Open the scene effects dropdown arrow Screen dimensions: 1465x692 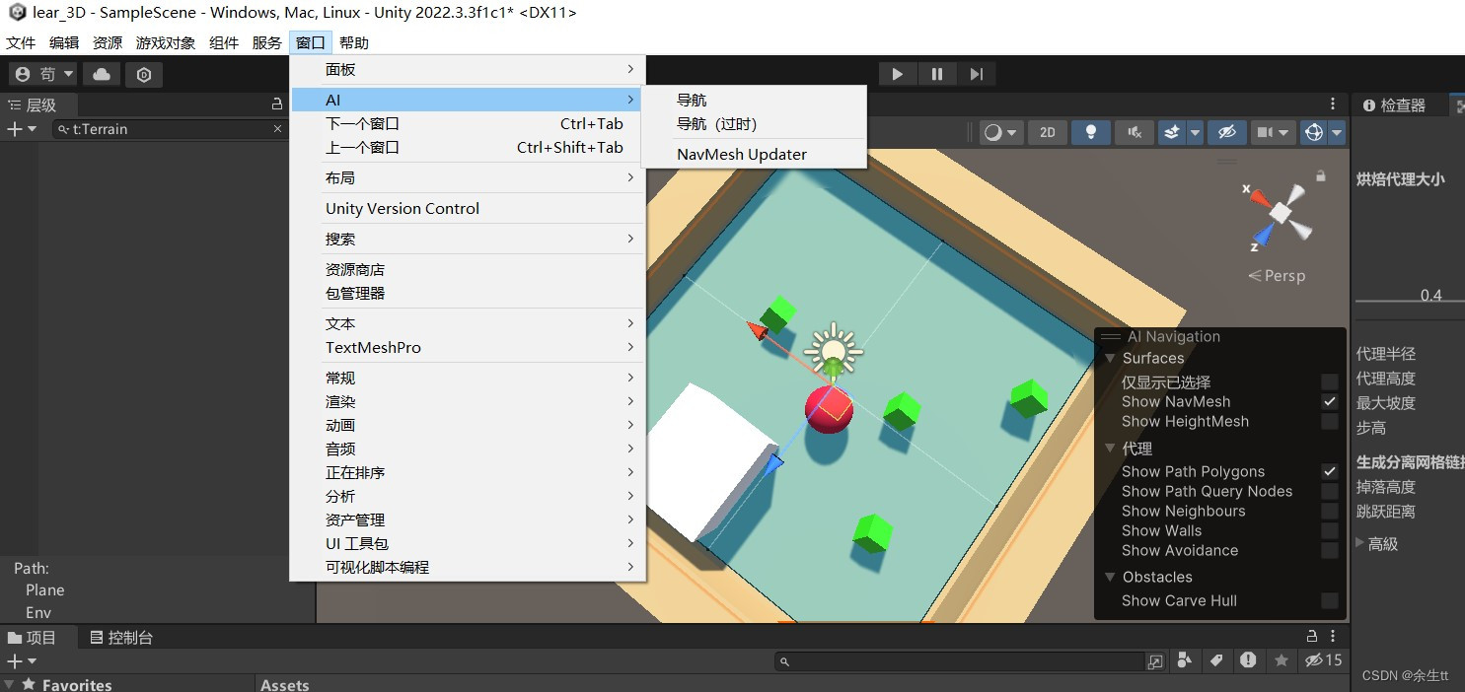[1195, 132]
